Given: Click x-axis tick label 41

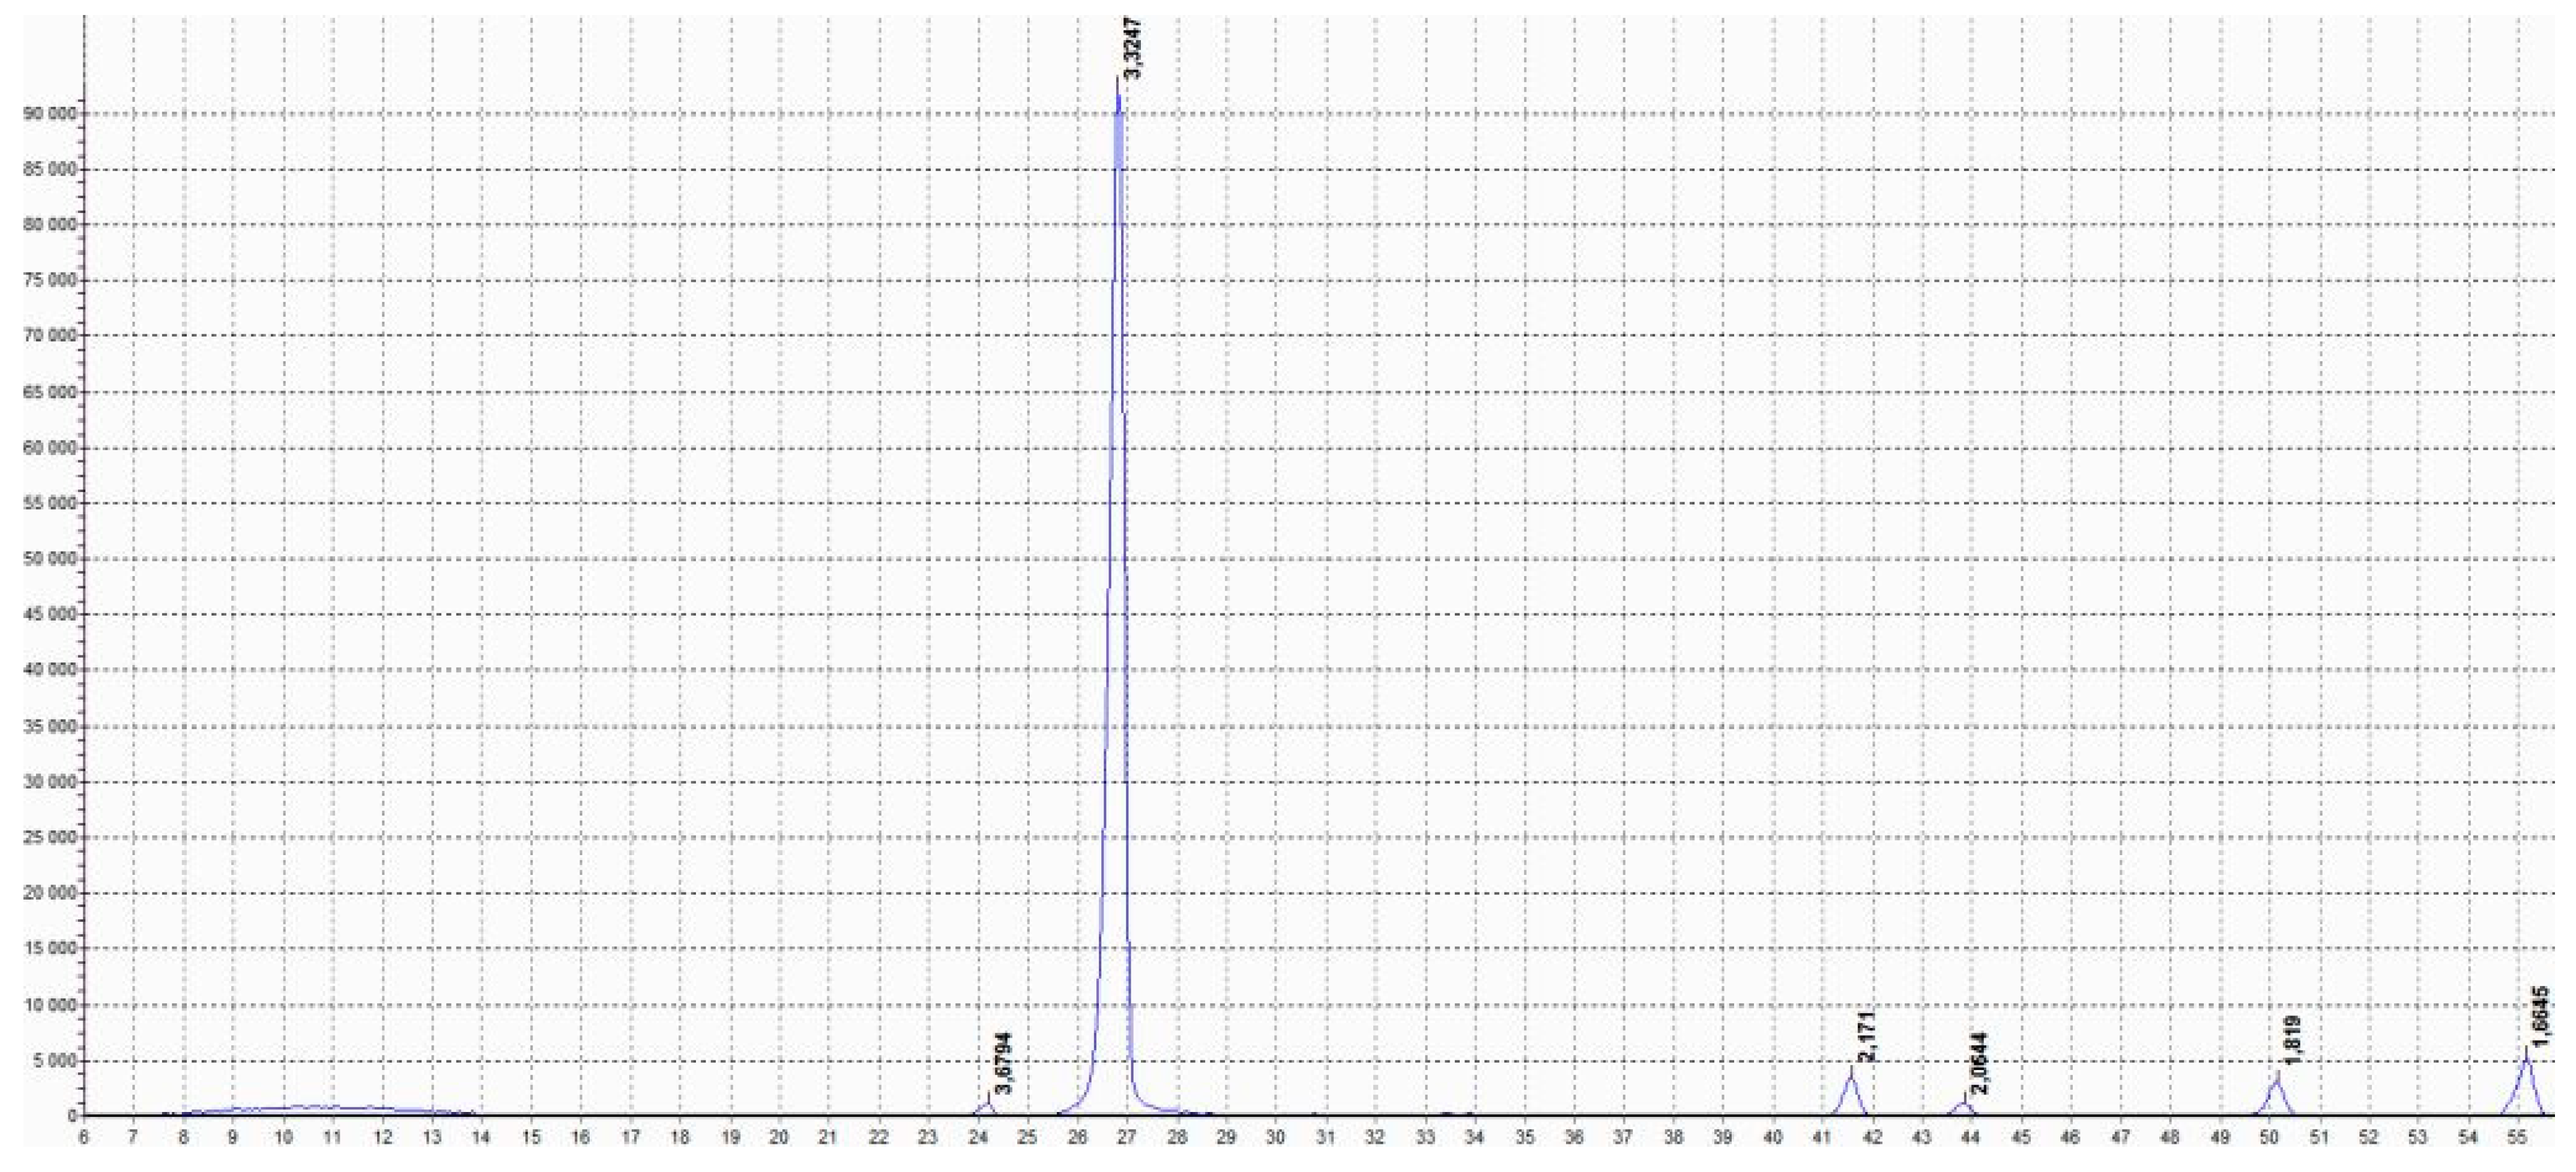Looking at the screenshot, I should point(1822,1137).
